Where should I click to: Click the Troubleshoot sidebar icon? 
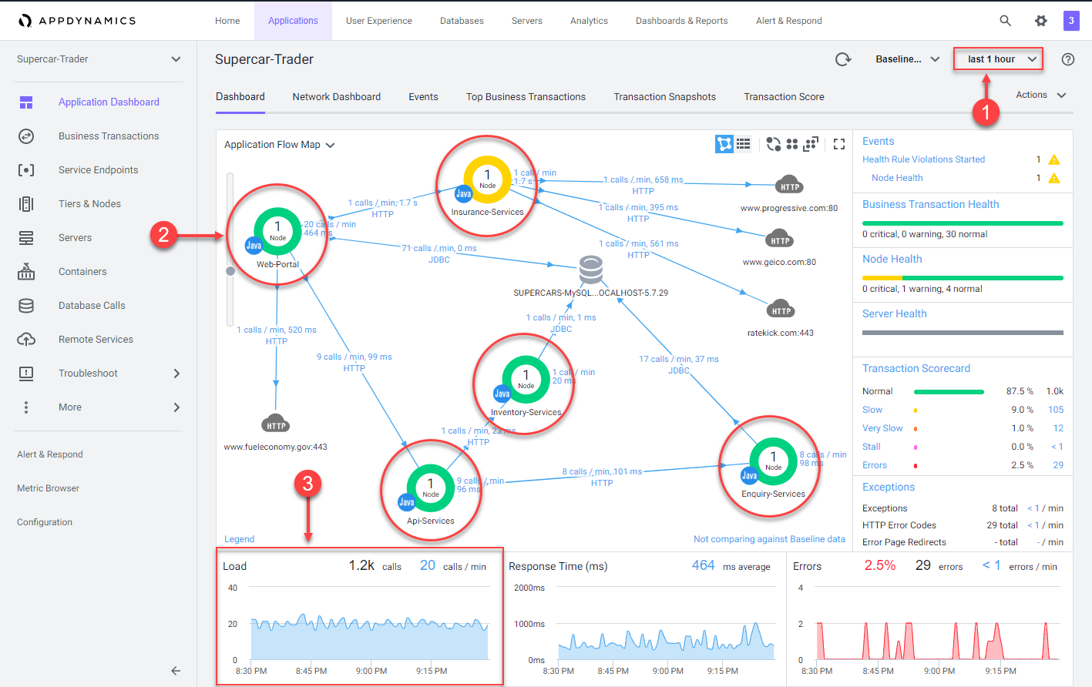(x=26, y=374)
